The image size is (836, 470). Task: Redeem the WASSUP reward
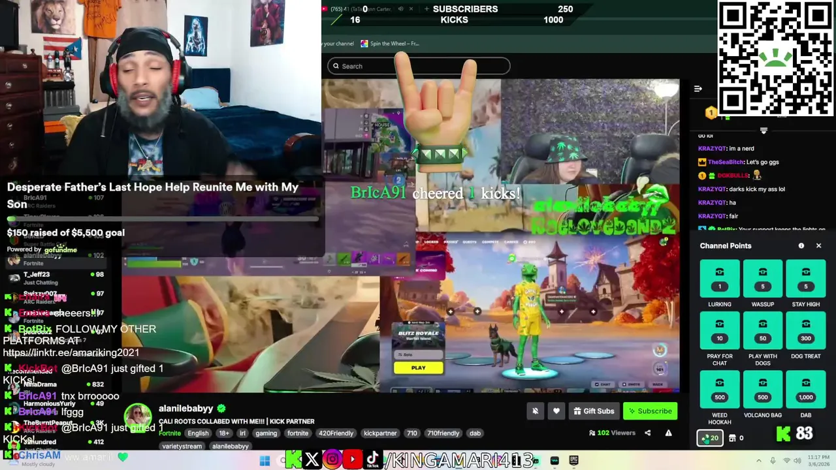tap(763, 278)
